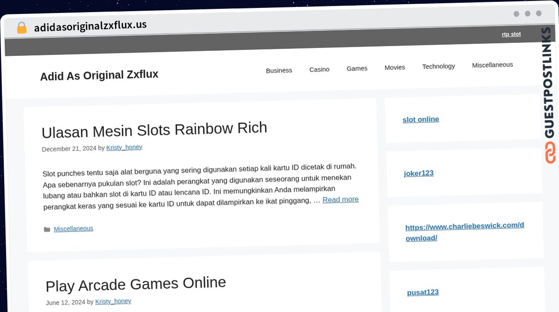This screenshot has height=312, width=559.
Task: Open the pusat123 sidebar link
Action: [423, 292]
